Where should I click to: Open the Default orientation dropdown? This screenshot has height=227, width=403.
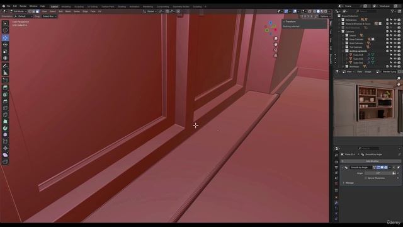(23, 16)
